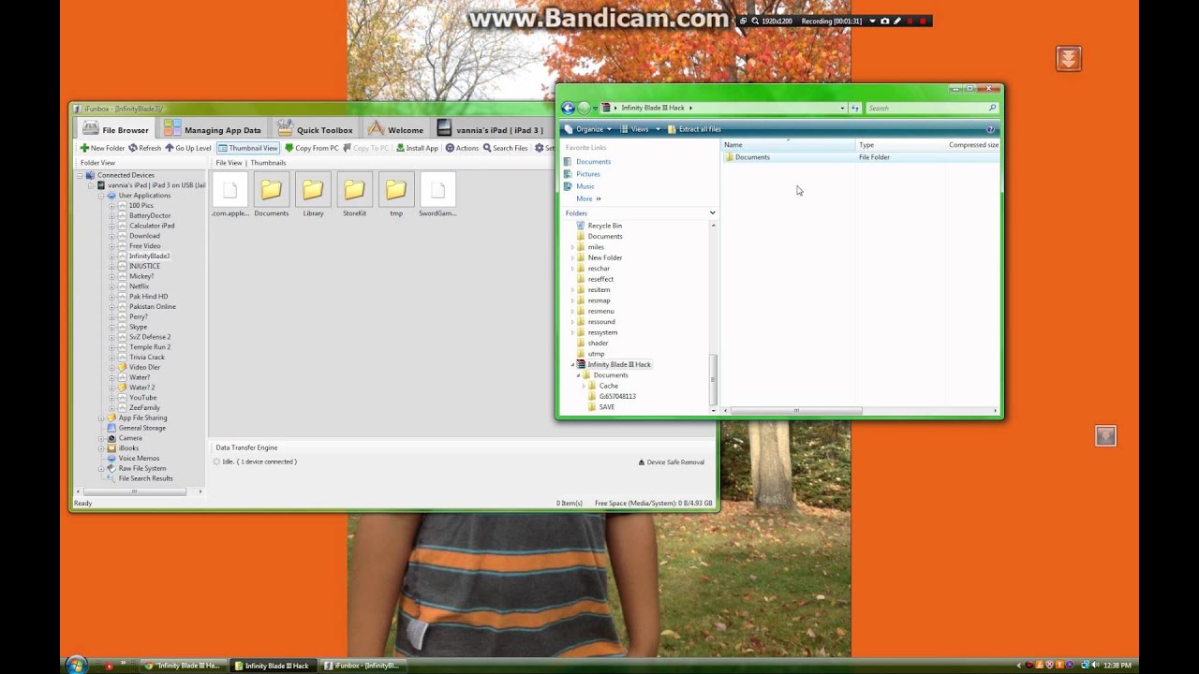Viewport: 1199px width, 674px height.
Task: Collapse the User Applications tree node
Action: (x=102, y=196)
